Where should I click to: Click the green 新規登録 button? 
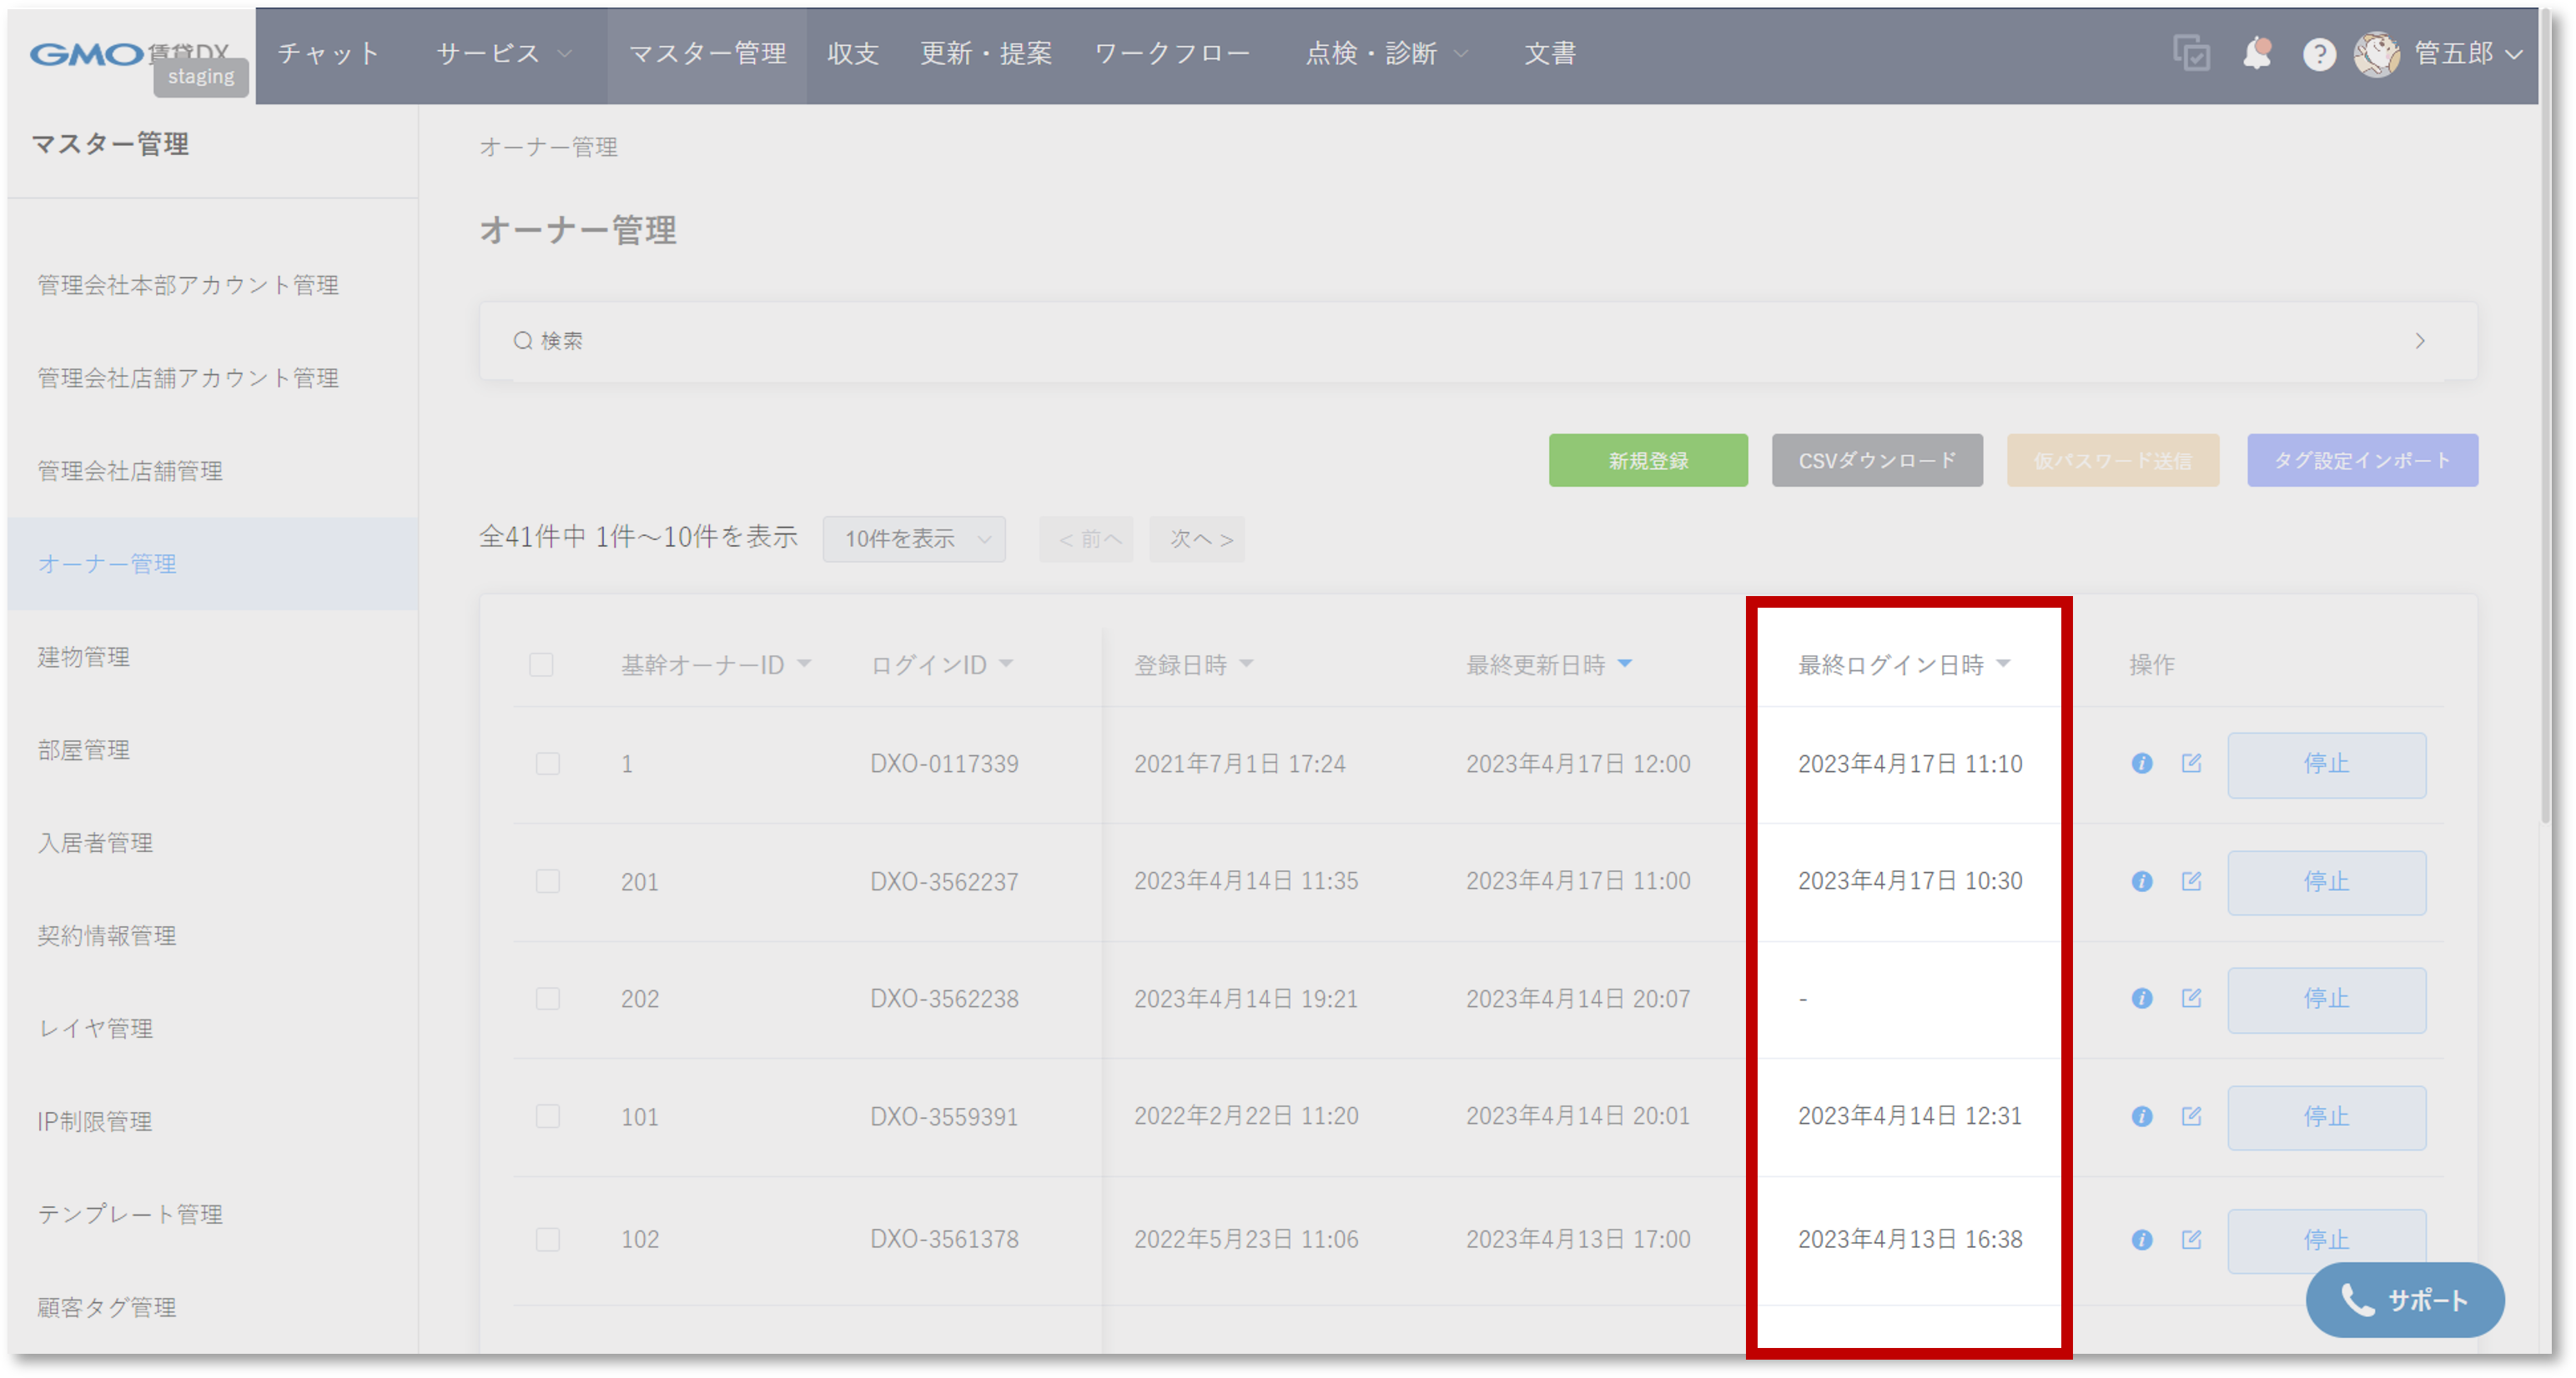[1648, 461]
